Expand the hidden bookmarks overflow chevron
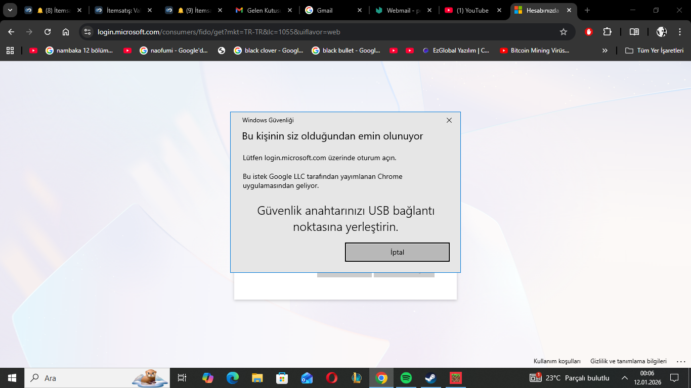The height and width of the screenshot is (388, 691). [605, 51]
